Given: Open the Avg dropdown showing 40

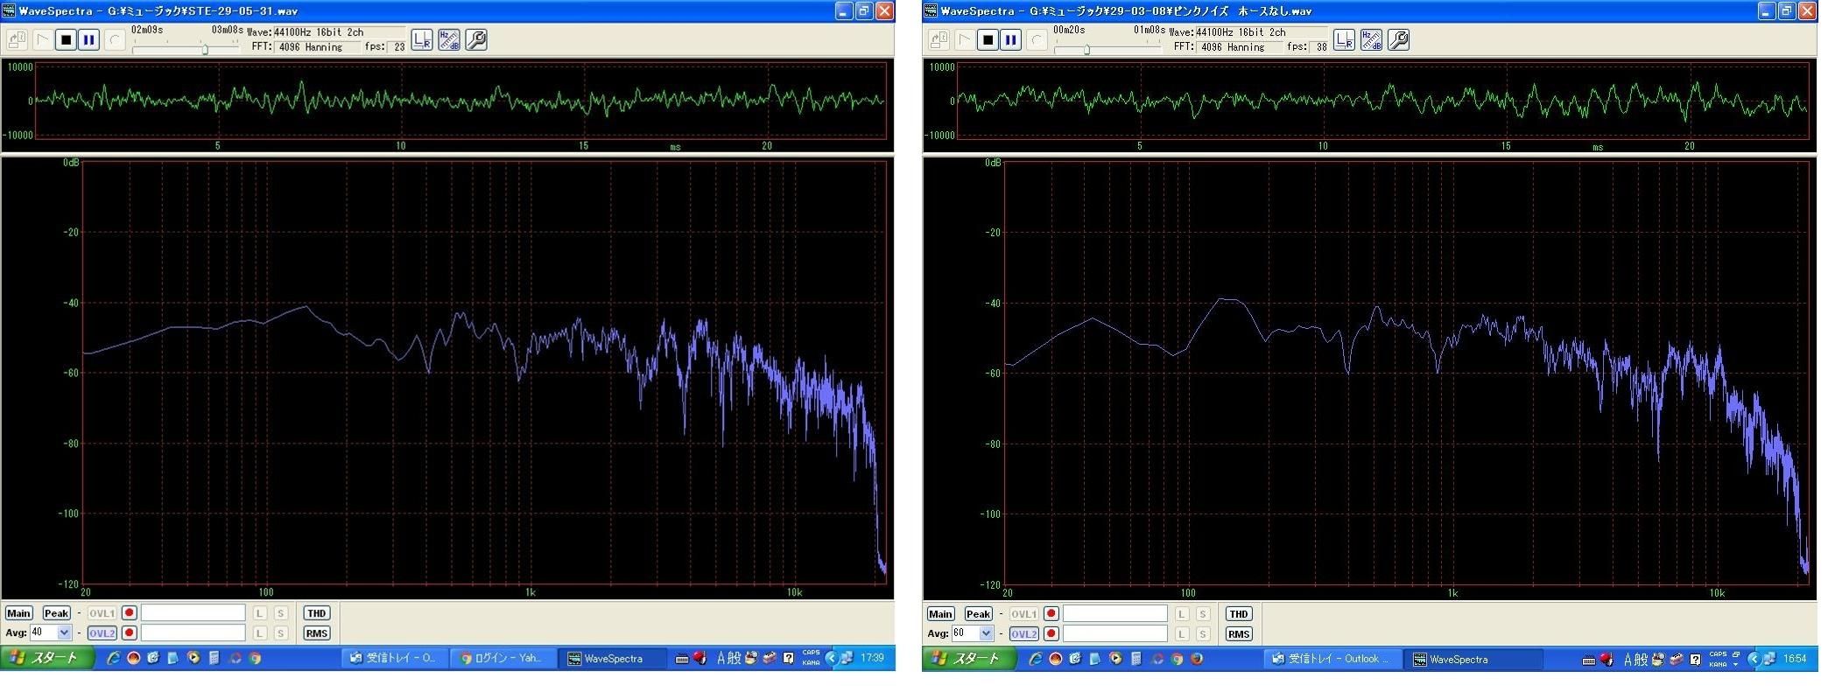Looking at the screenshot, I should point(64,633).
